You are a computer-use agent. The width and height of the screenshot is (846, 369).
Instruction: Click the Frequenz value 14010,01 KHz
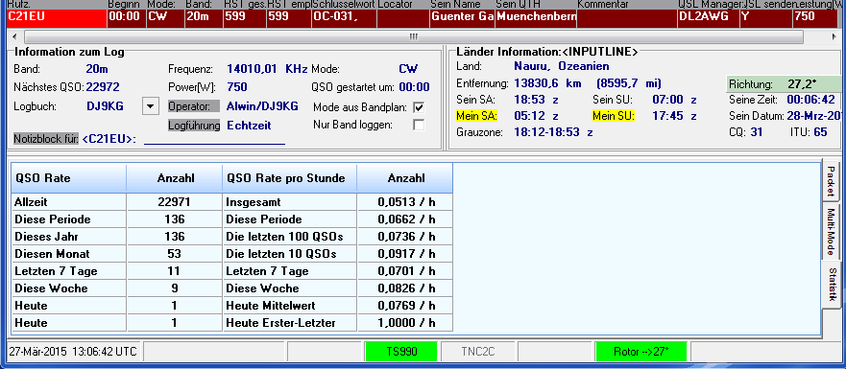coord(267,69)
